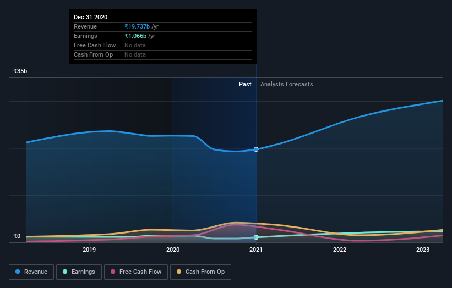Click the Free Cash Flow row label in the tooltip
The height and width of the screenshot is (288, 452).
[95, 45]
